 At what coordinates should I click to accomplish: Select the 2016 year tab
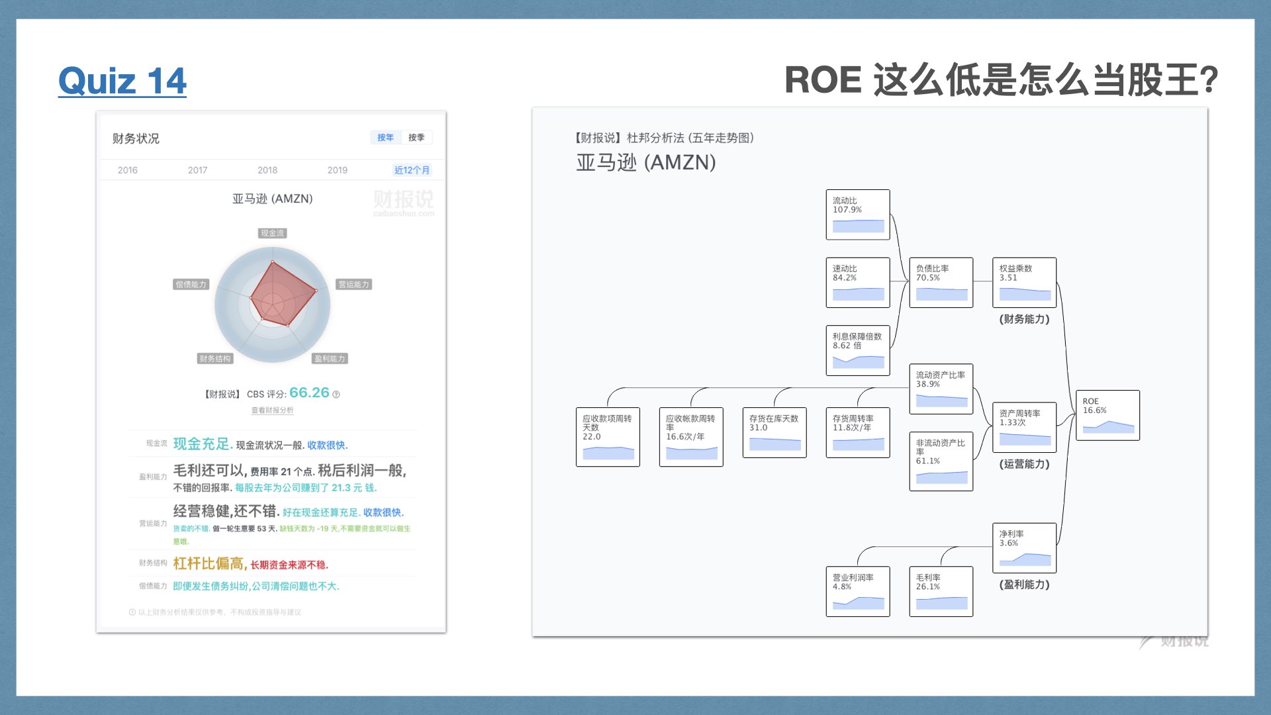(x=128, y=170)
